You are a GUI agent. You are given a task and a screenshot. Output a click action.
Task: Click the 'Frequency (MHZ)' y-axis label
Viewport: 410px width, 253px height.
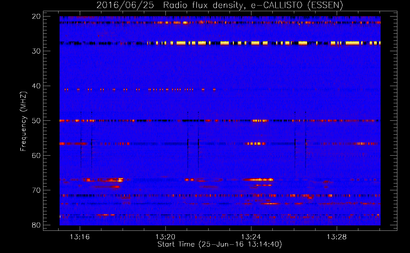tap(23, 121)
